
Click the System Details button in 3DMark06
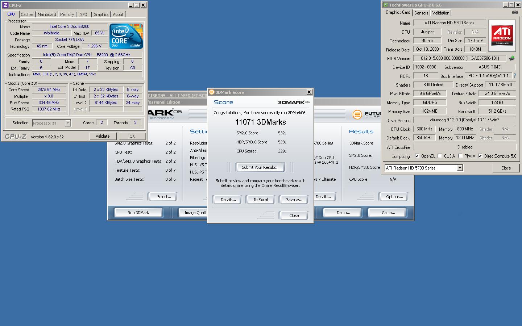point(324,197)
